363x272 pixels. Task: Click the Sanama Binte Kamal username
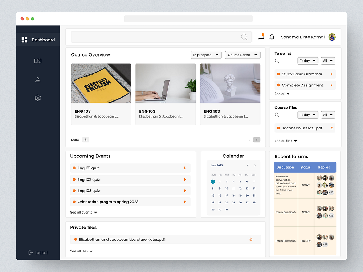point(303,37)
